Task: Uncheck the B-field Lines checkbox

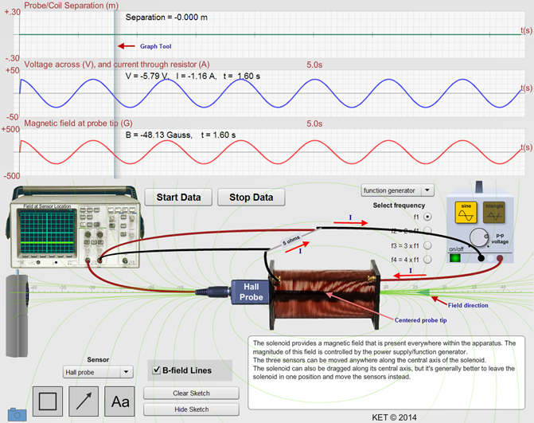Action: [156, 370]
